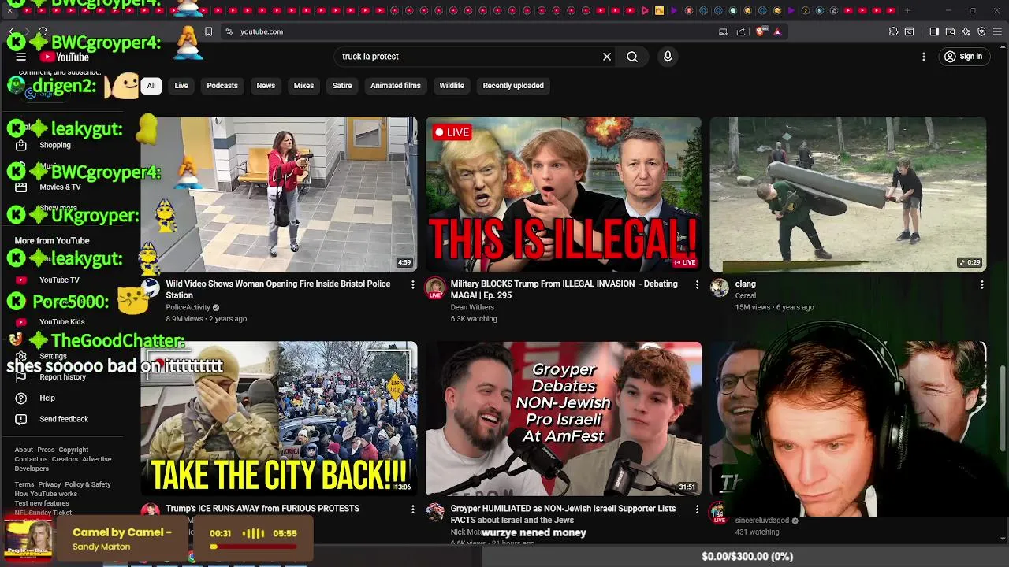Start voice search with the microphone
Screen dimensions: 1009x567
tap(668, 57)
